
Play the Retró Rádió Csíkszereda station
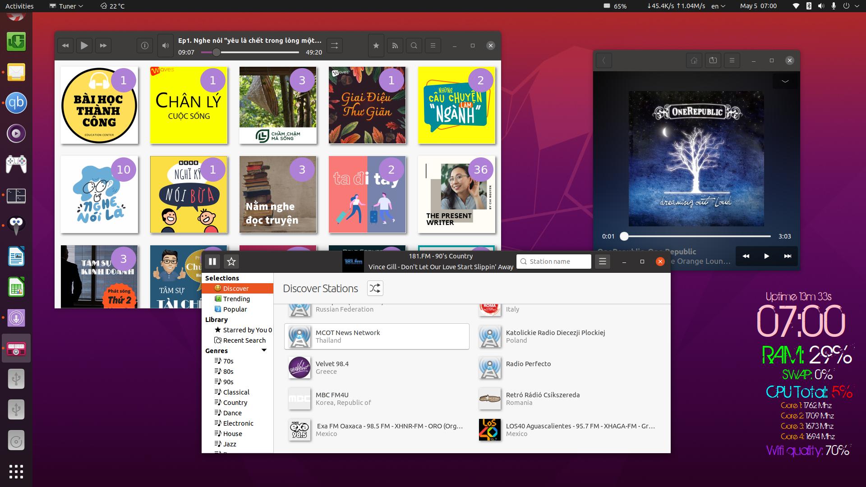[567, 399]
